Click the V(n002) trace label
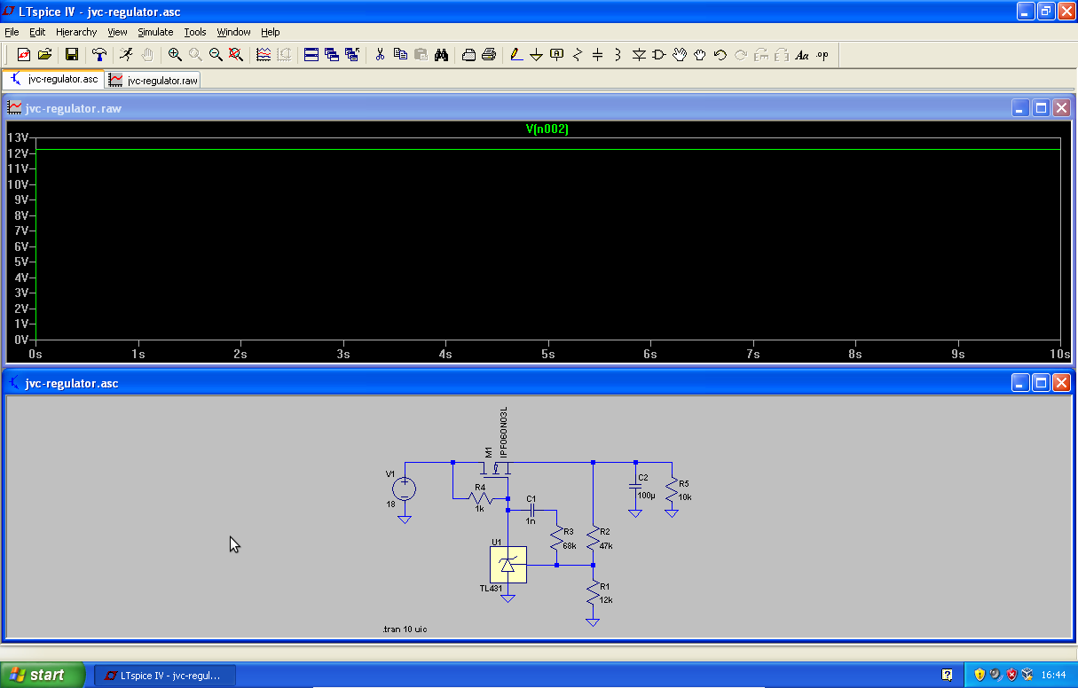 (547, 129)
